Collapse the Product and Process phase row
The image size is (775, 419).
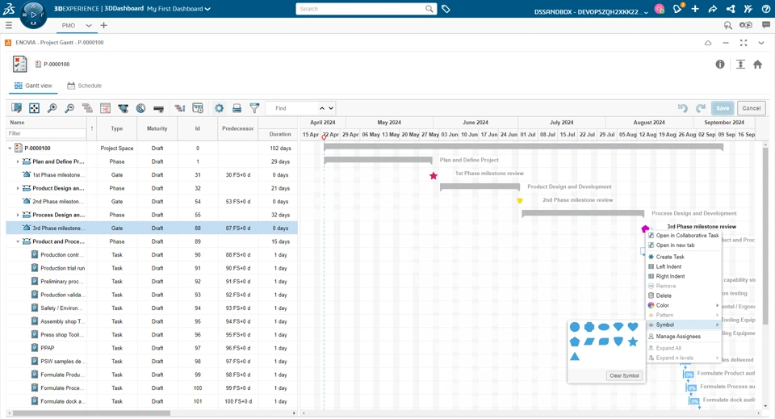tap(18, 241)
